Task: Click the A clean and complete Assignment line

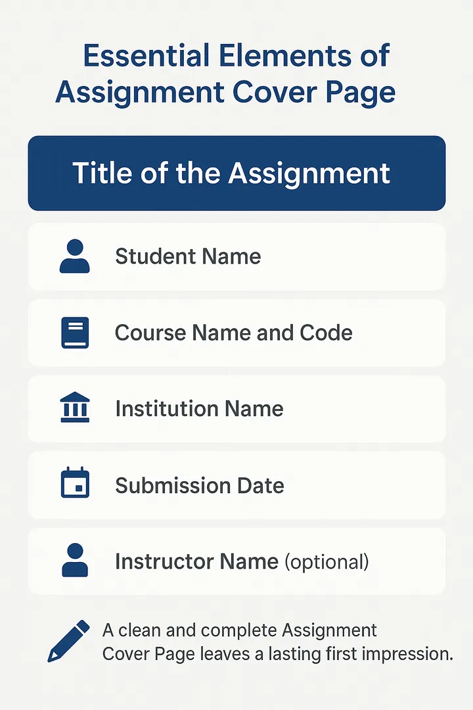Action: [x=239, y=630]
